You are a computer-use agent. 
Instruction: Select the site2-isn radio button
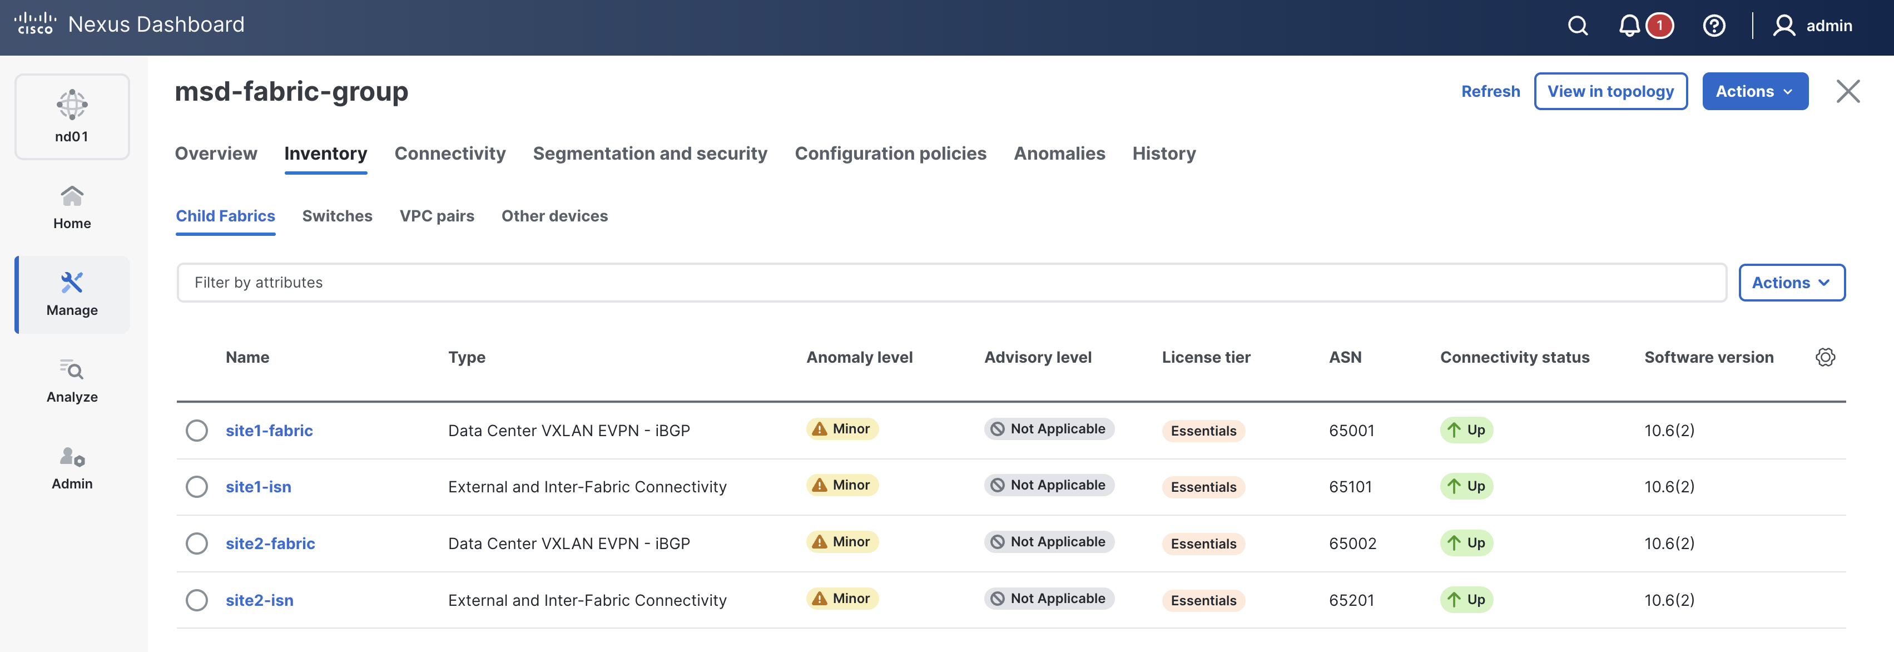click(x=196, y=600)
